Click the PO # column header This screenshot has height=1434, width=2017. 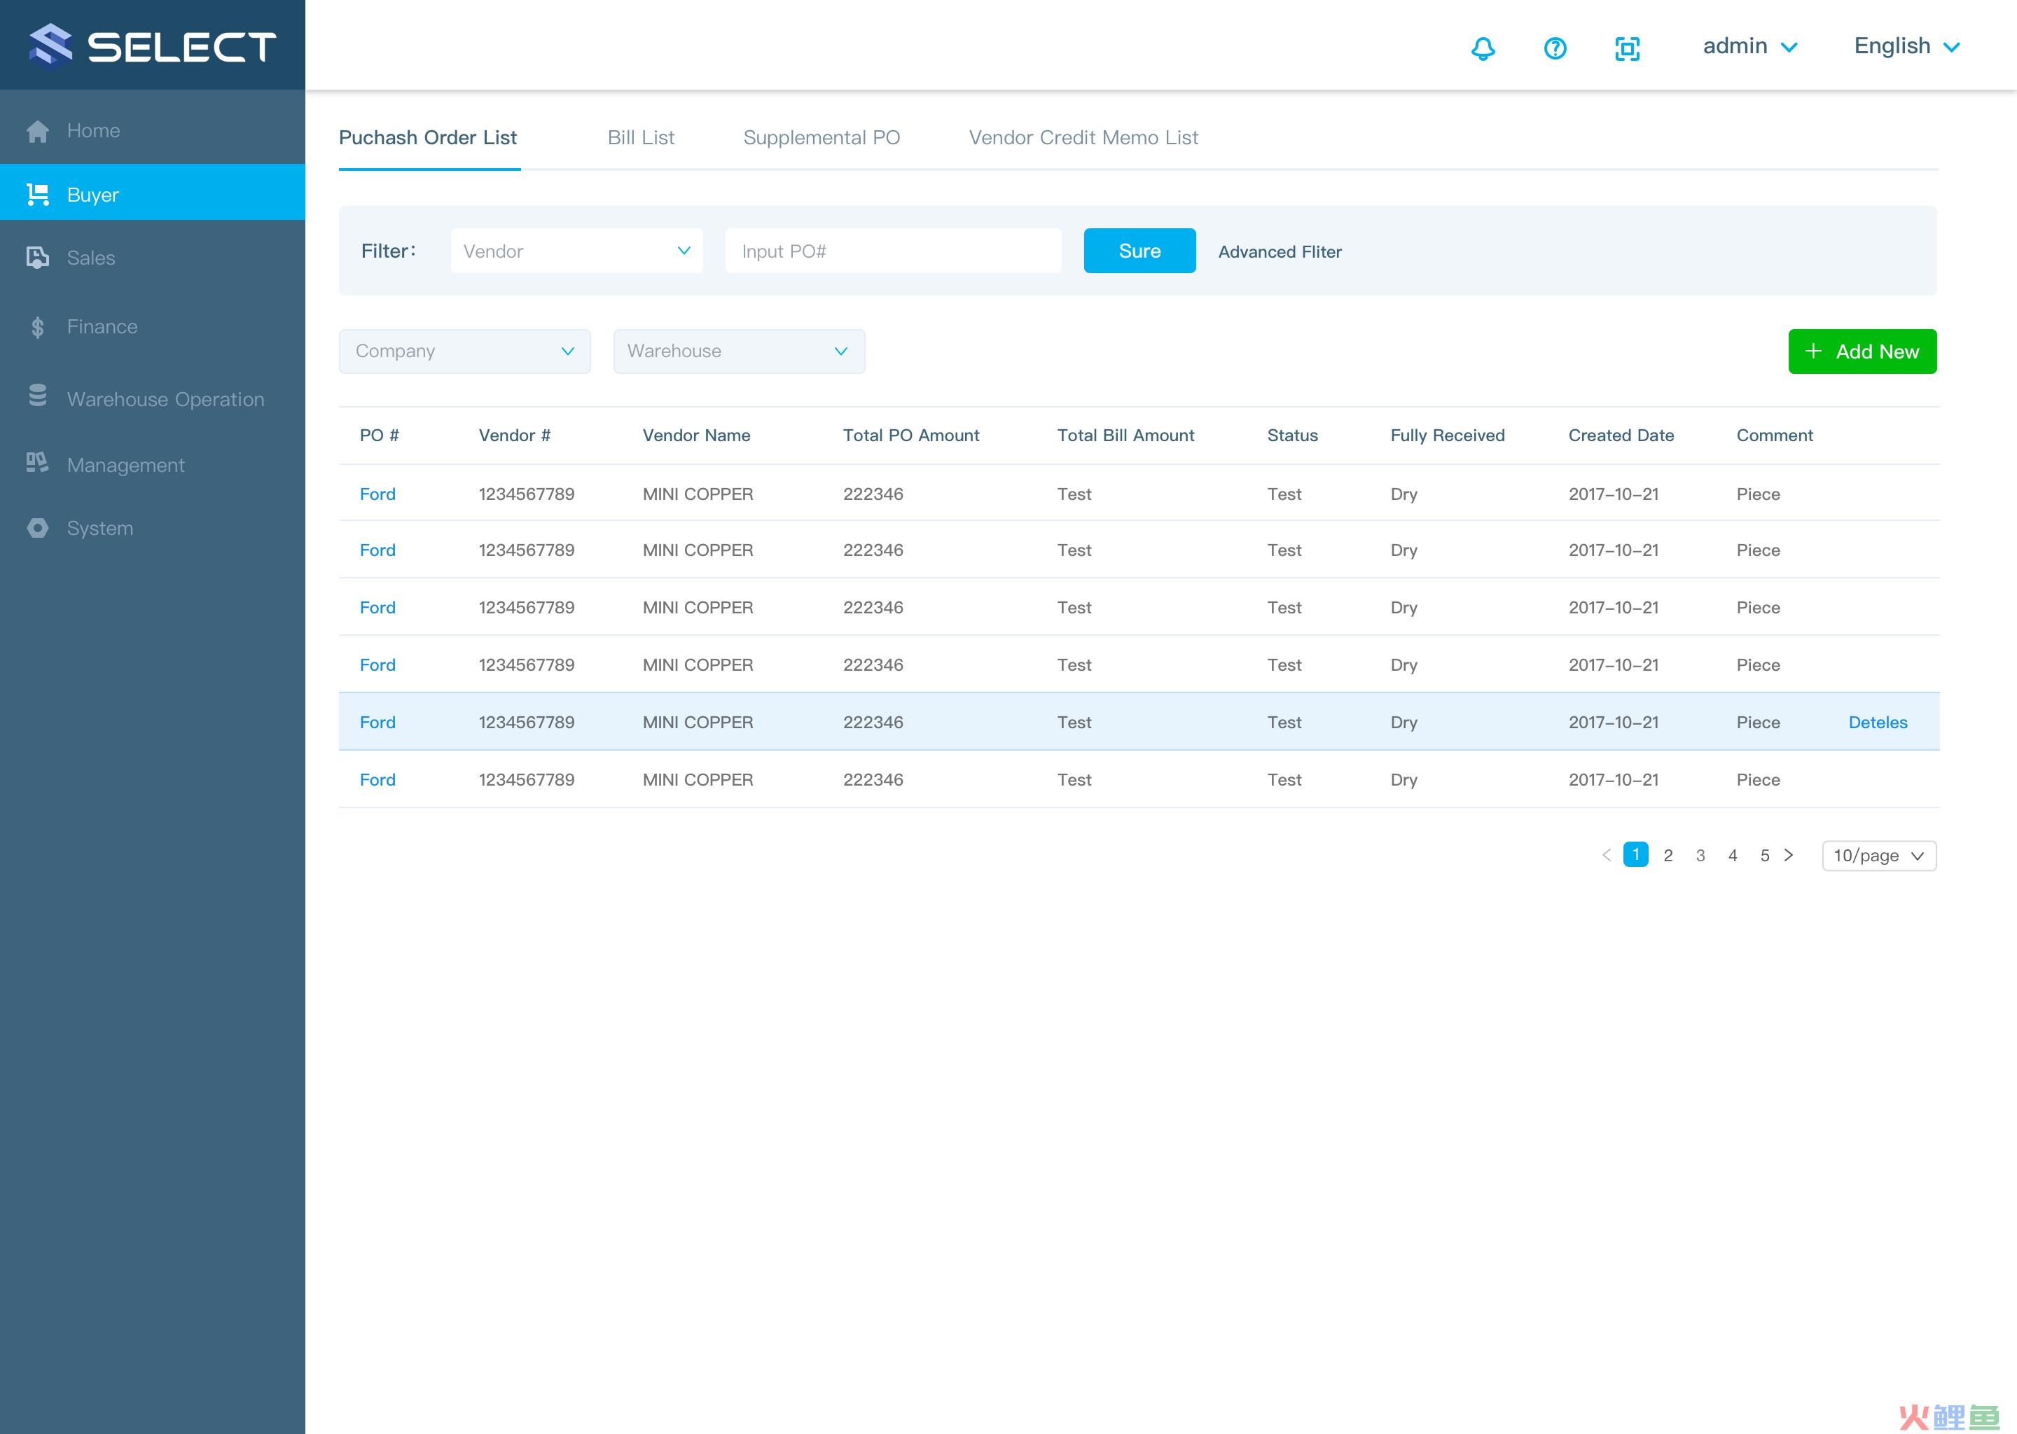point(379,436)
